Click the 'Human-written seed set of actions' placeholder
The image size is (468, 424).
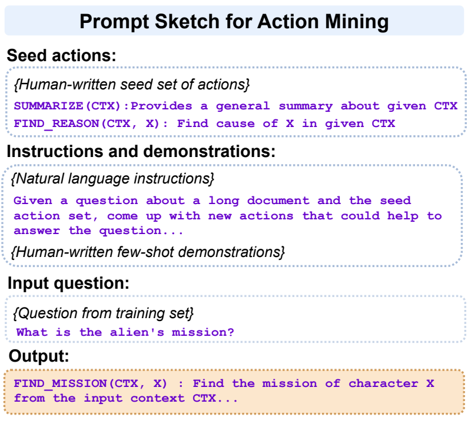point(131,85)
